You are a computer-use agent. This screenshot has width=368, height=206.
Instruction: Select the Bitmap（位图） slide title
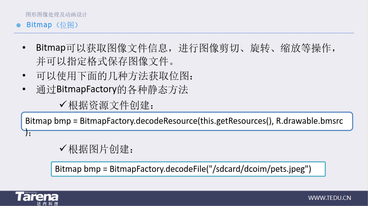click(x=52, y=25)
